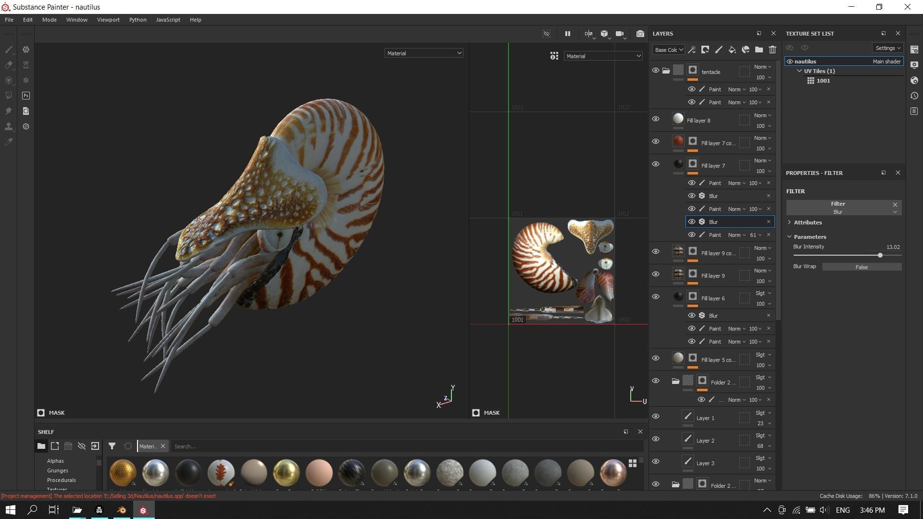
Task: Add a fill layer with bucket icon
Action: coord(732,49)
